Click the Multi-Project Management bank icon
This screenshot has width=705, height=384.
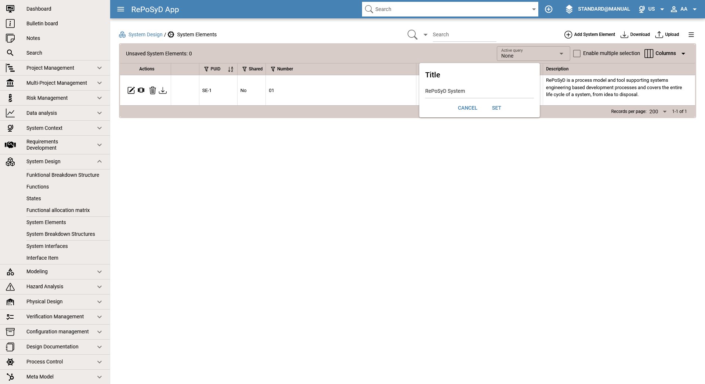10,83
